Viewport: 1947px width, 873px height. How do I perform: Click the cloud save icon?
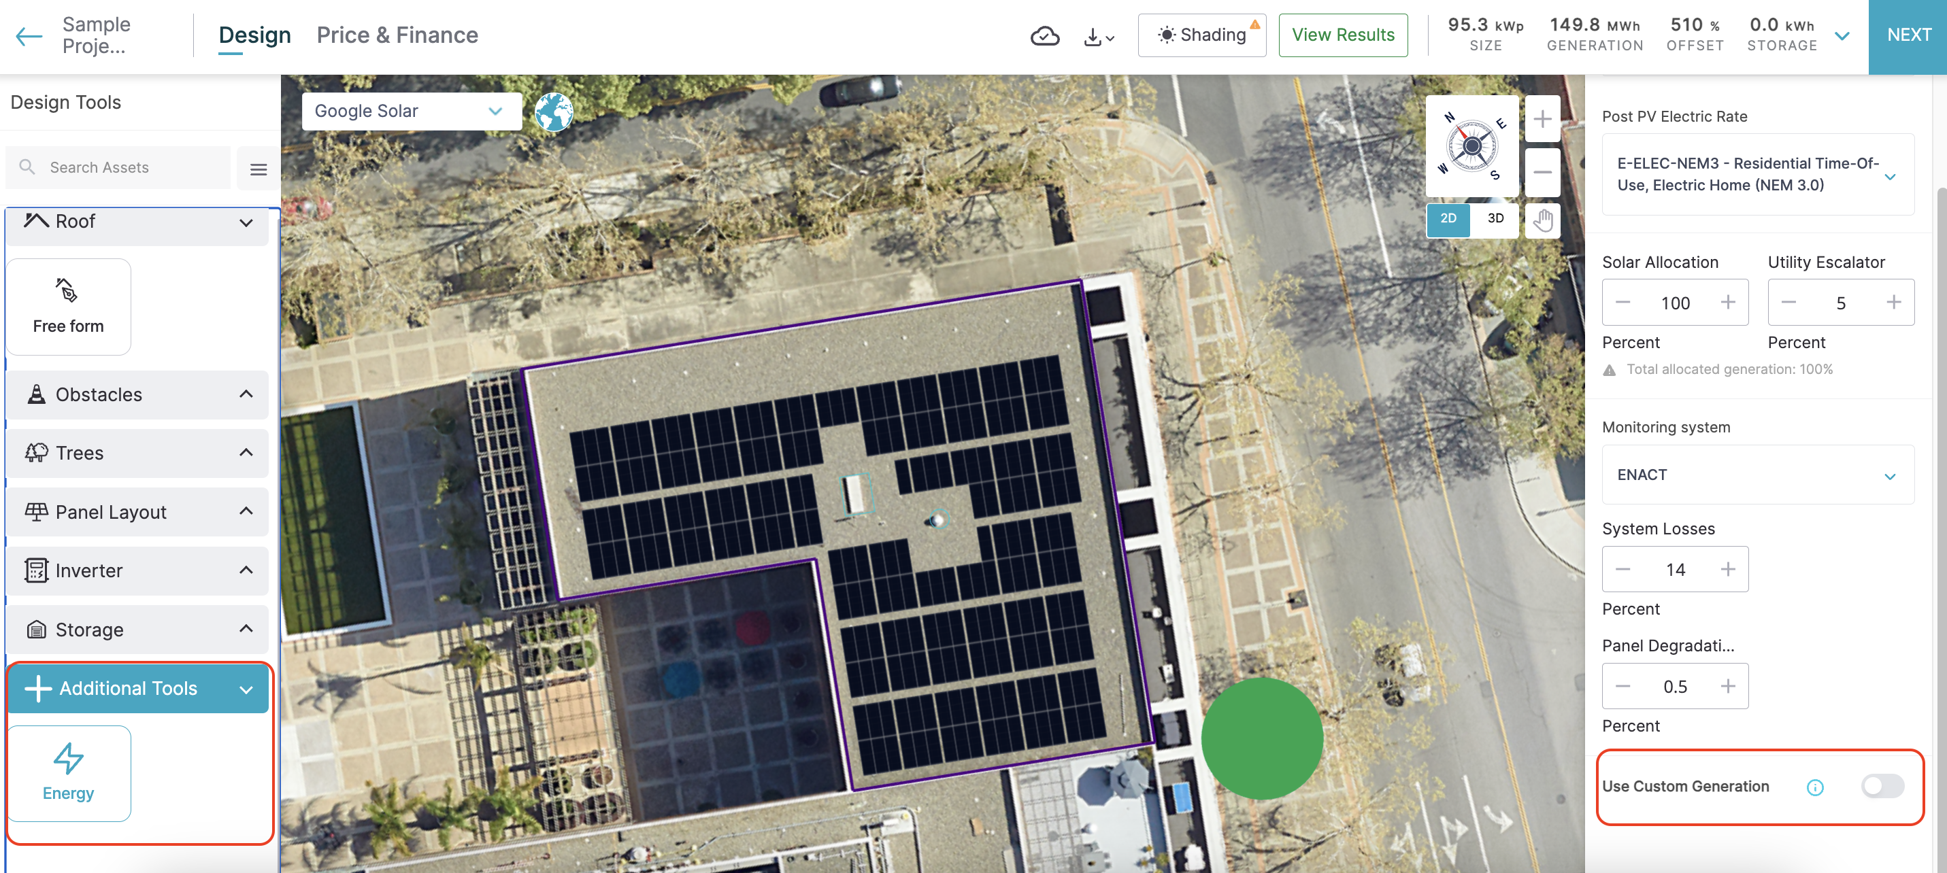pyautogui.click(x=1044, y=35)
